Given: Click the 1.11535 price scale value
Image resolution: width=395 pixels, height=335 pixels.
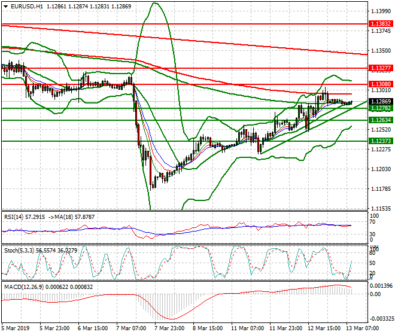Looking at the screenshot, I should tap(381, 209).
